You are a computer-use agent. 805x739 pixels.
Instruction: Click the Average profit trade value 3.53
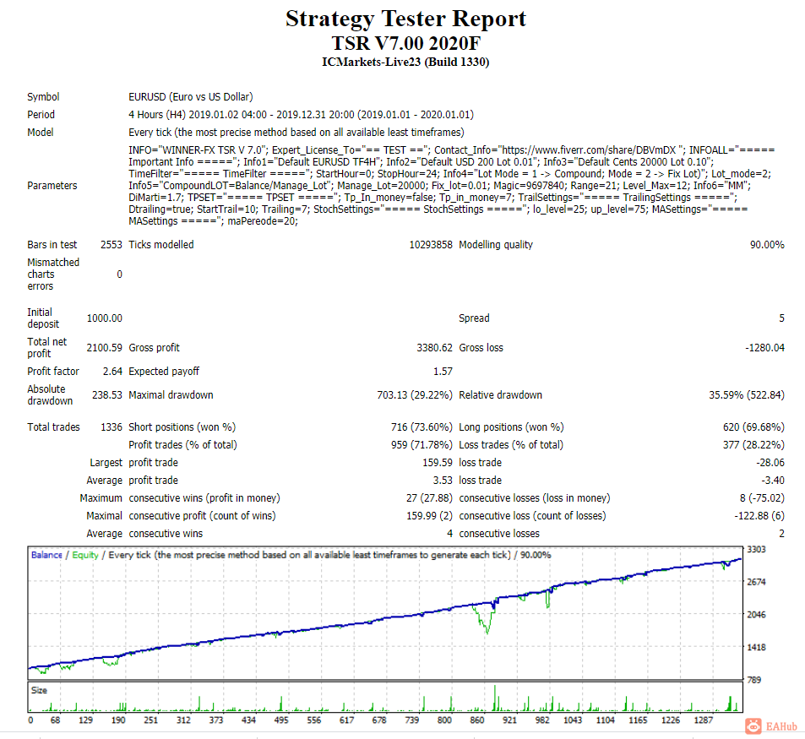point(443,481)
